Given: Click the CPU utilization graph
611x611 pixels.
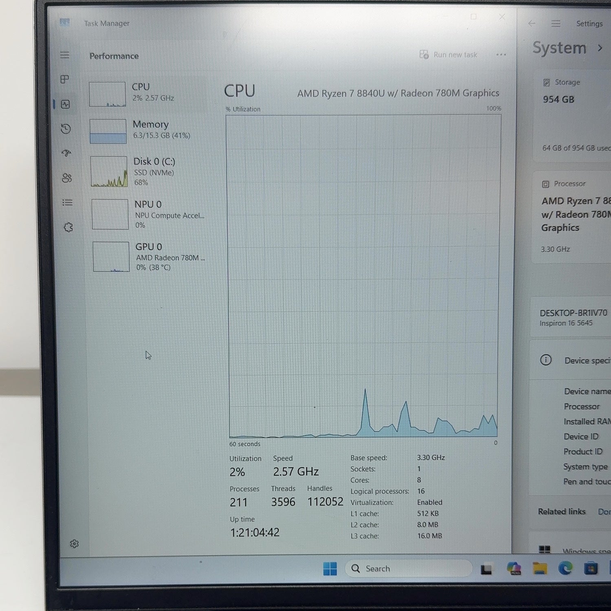Looking at the screenshot, I should pos(364,276).
